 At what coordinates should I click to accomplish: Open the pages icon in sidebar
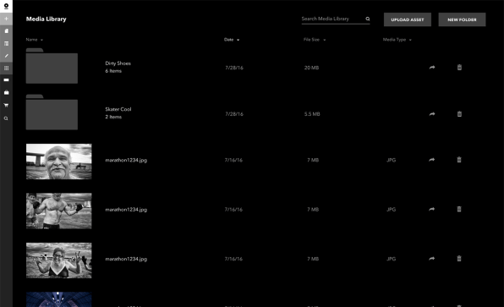[6, 30]
